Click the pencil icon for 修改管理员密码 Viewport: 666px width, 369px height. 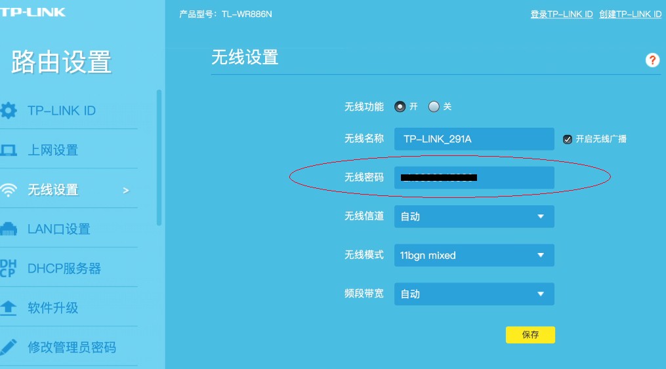[8, 347]
